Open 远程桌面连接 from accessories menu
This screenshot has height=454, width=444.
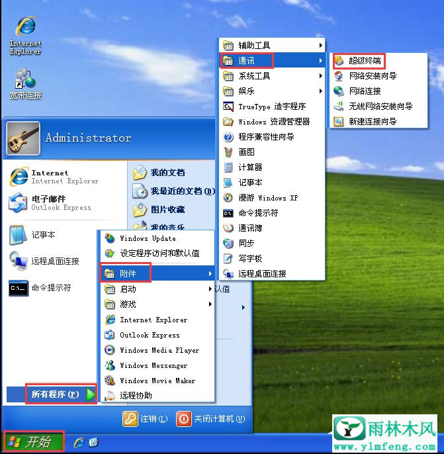pos(272,273)
